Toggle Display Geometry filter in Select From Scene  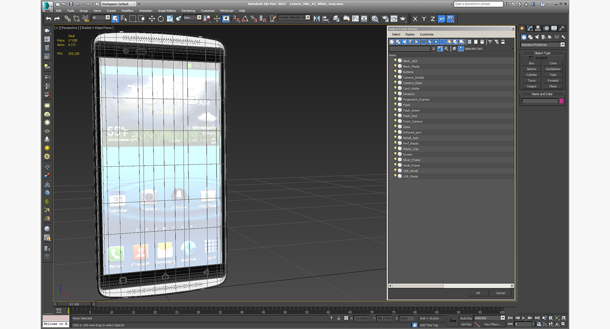(392, 42)
